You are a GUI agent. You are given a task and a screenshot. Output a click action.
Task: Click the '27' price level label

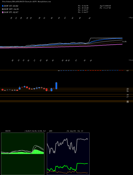[x=127, y=97]
